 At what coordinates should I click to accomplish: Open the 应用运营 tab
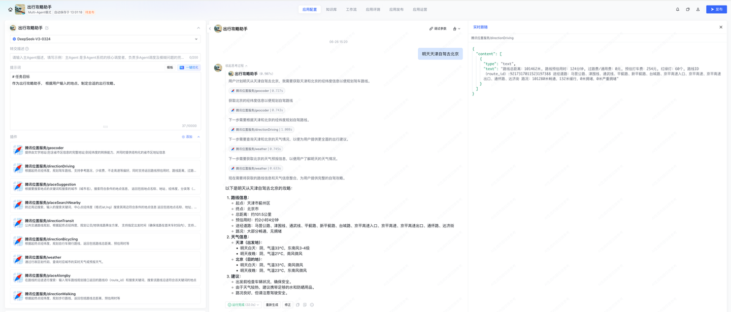coord(420,9)
